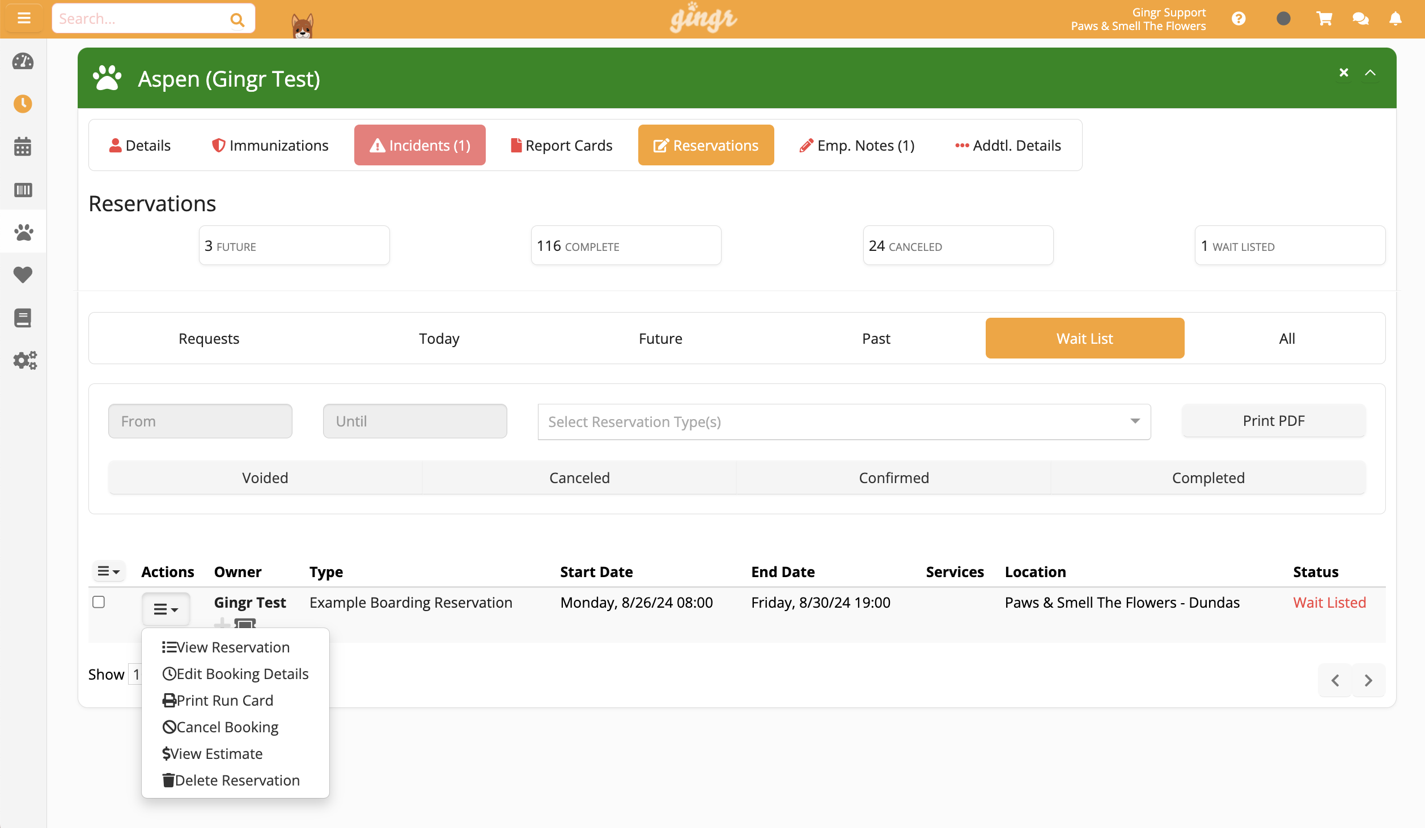This screenshot has height=828, width=1425.
Task: Click the From date field
Action: [x=200, y=421]
